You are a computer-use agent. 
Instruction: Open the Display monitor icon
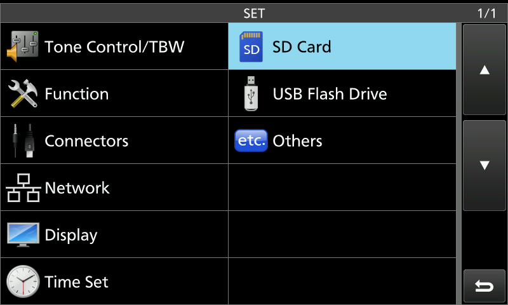tap(23, 234)
